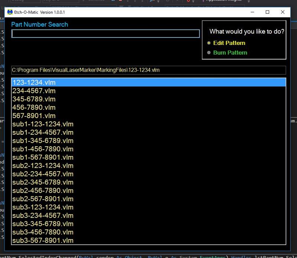This screenshot has width=297, height=258.
Task: Expand the chevron next to the error counter
Action: [193, 2]
